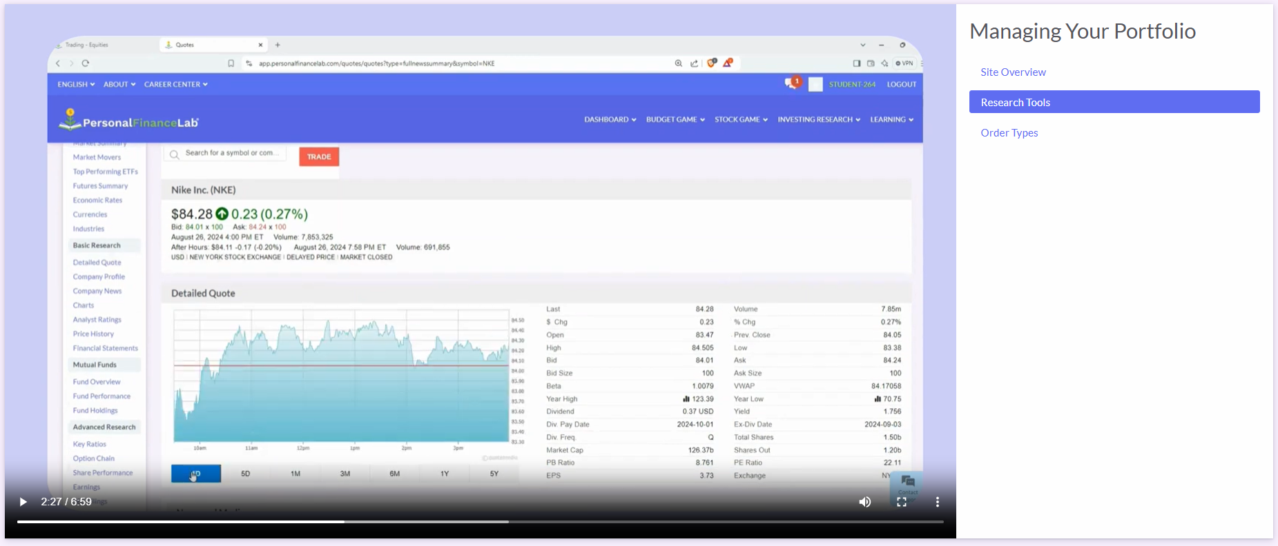Open Futures Summary in the sidebar
The width and height of the screenshot is (1278, 546).
tap(100, 186)
